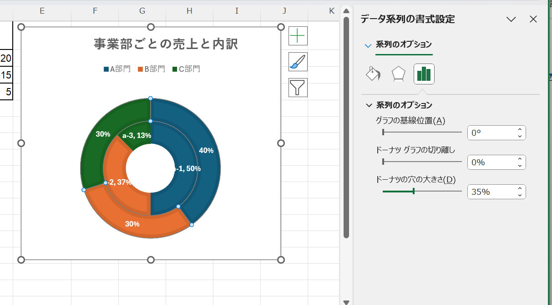This screenshot has width=552, height=305.
Task: Click the Chart Elements plus button
Action: pos(298,36)
